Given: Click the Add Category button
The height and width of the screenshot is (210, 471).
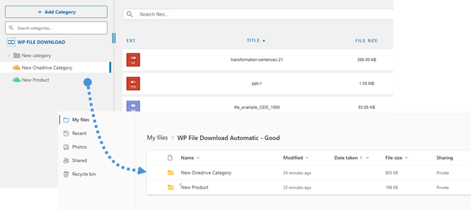Looking at the screenshot, I should point(56,12).
